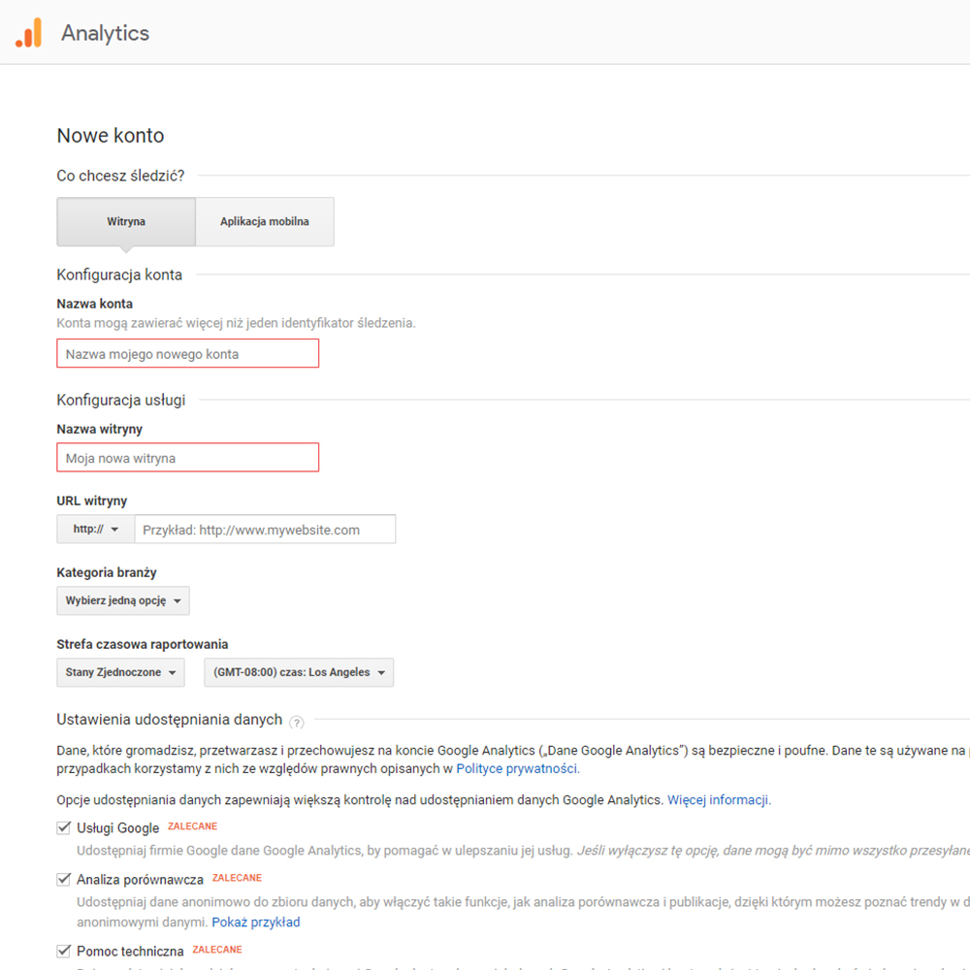This screenshot has width=970, height=970.
Task: Open the data sharing help question mark
Action: pyautogui.click(x=297, y=722)
